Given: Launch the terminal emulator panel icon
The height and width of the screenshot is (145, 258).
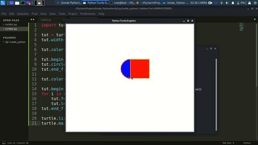Looking at the screenshot, I should [23, 3].
